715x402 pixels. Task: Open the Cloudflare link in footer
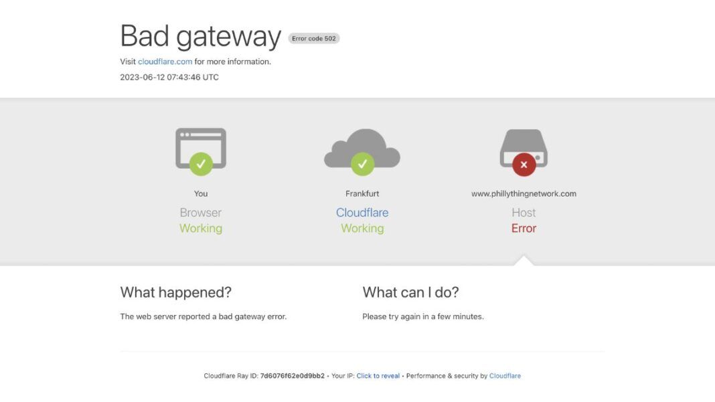pos(505,376)
